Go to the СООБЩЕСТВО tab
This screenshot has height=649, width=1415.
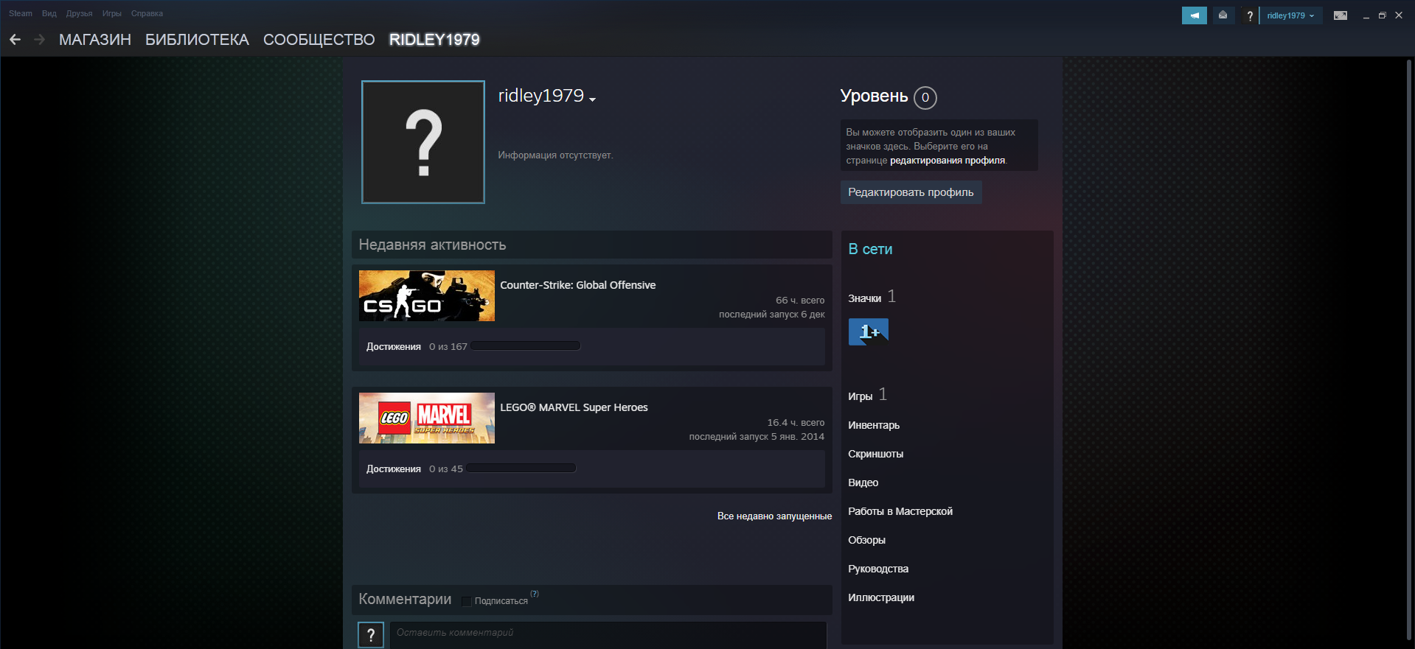point(319,40)
